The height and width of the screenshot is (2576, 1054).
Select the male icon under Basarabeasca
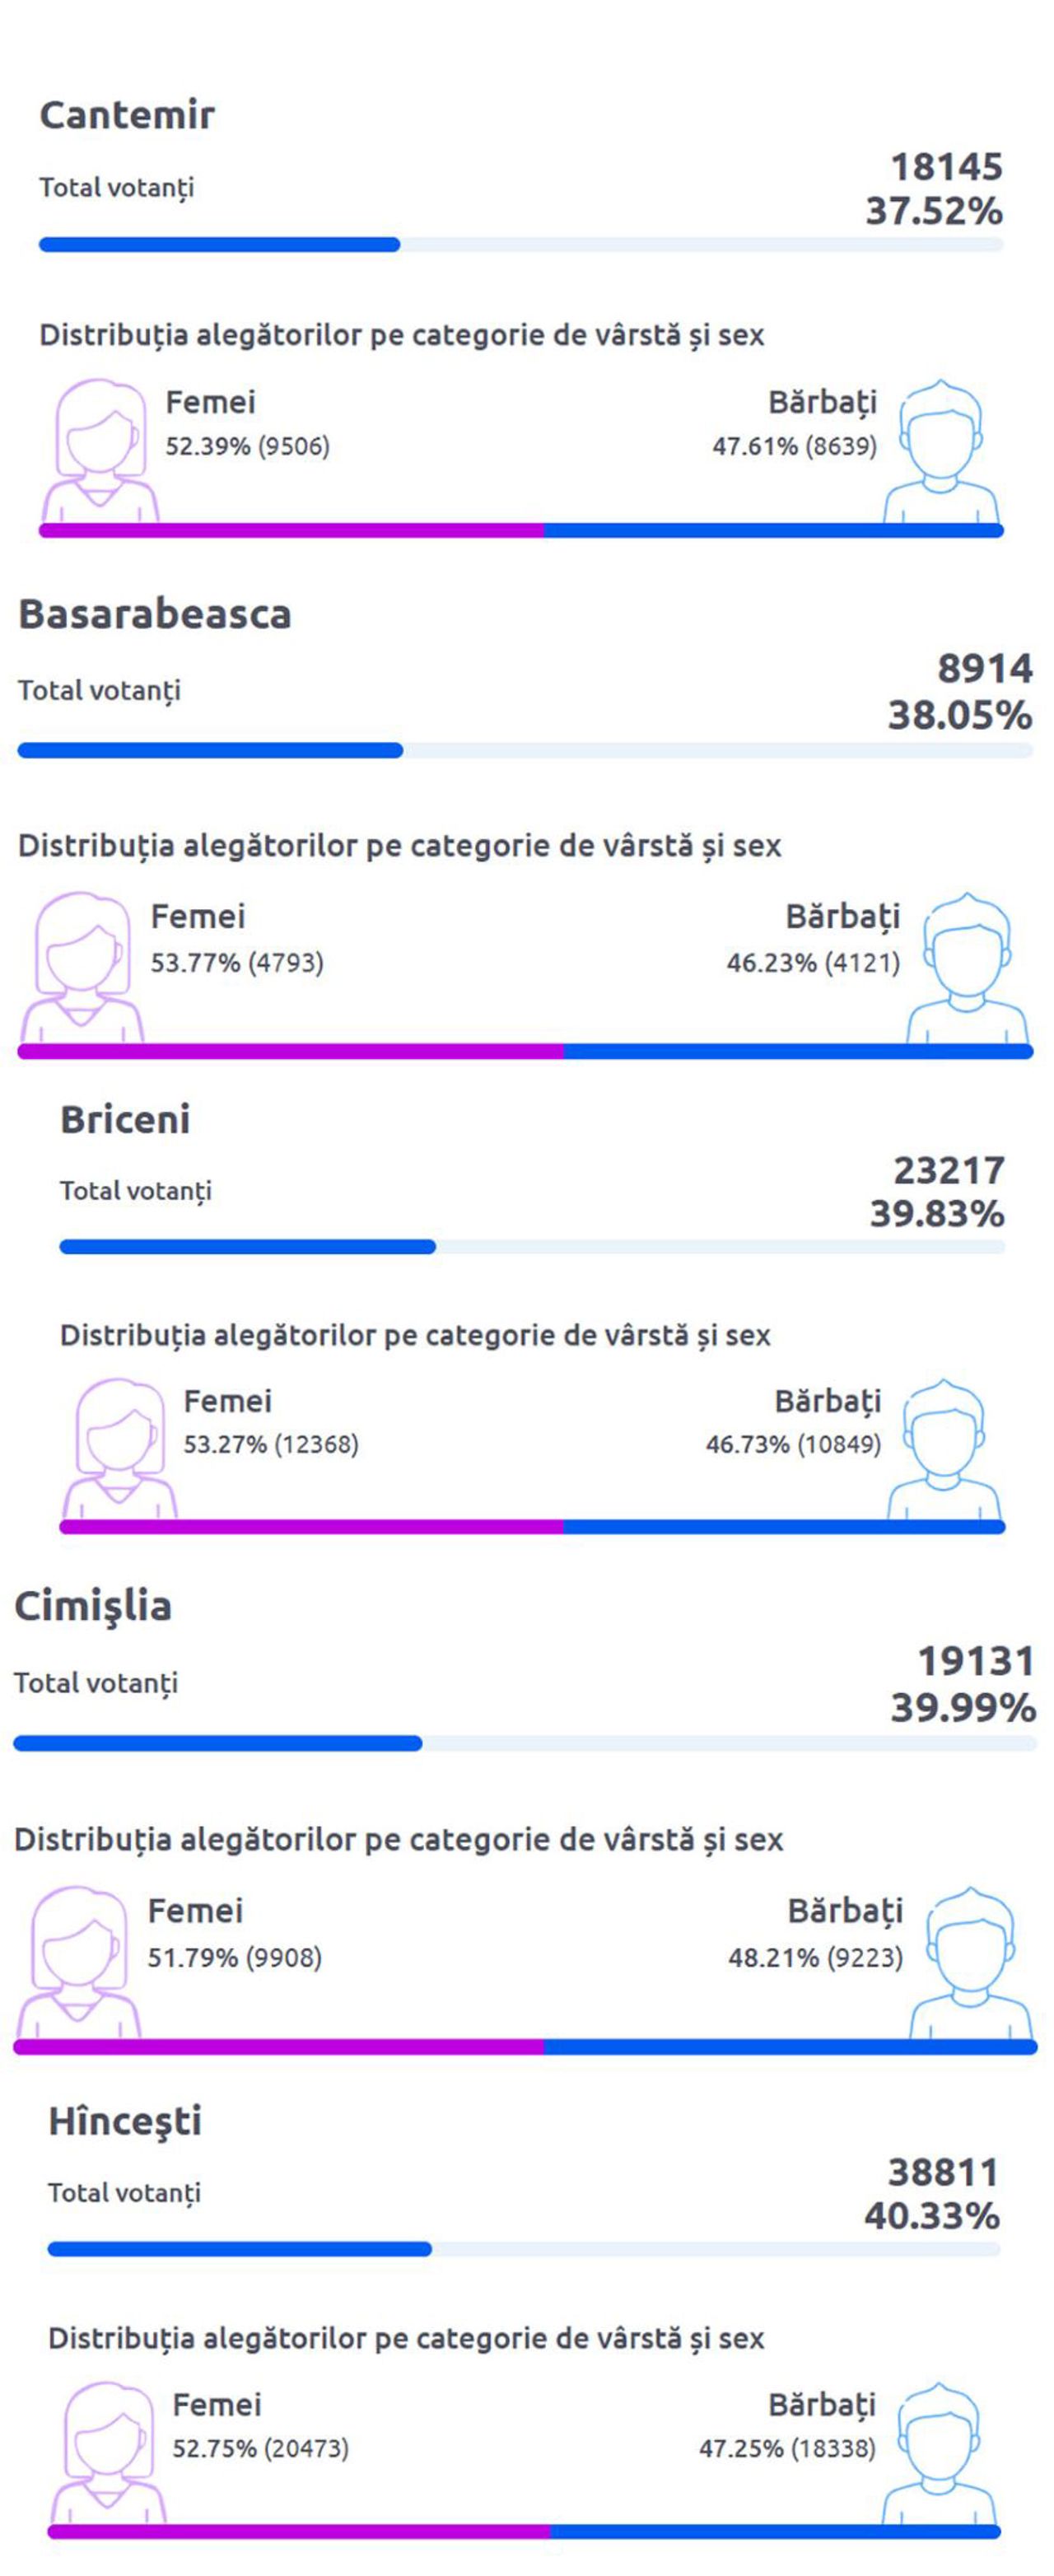[966, 967]
